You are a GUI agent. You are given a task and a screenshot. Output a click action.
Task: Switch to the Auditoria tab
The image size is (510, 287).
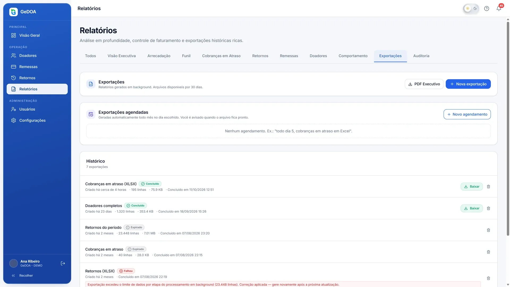421,56
